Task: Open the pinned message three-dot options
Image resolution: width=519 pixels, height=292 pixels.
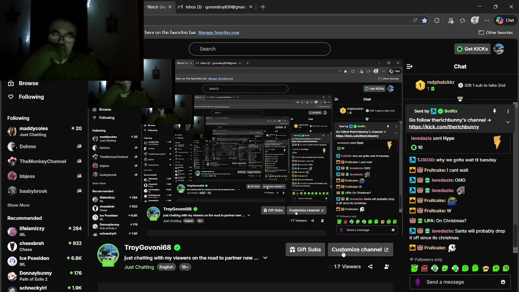Action: click(x=508, y=111)
